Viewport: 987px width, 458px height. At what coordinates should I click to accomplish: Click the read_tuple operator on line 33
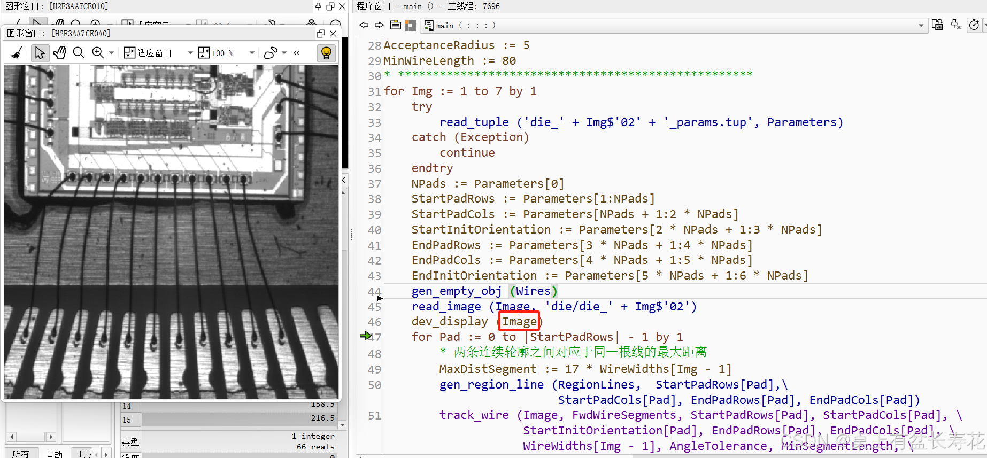(474, 122)
